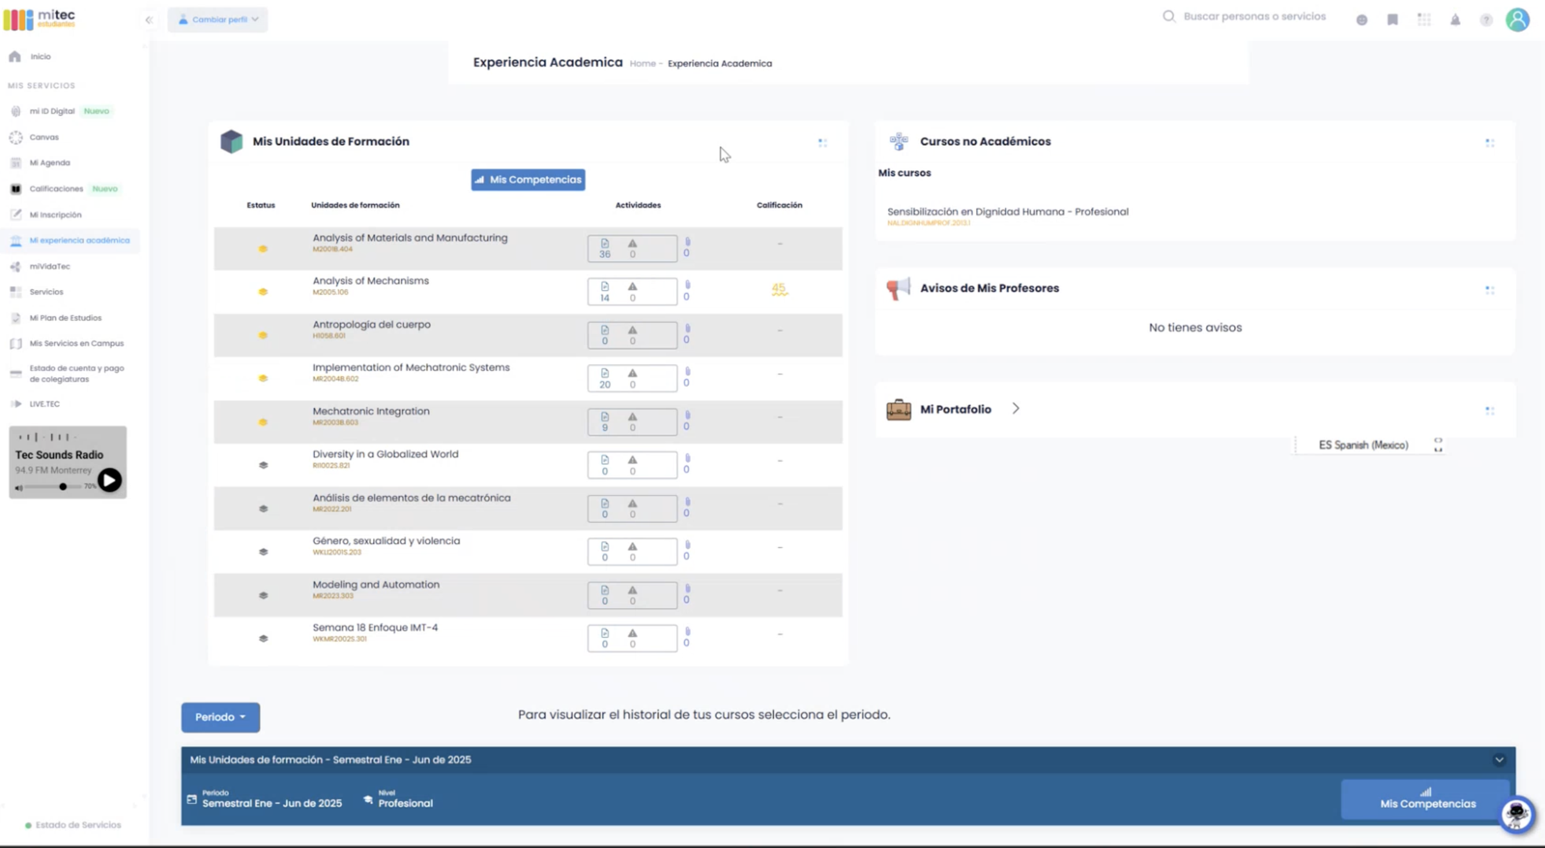Click the mitec logo
The image size is (1545, 848).
40,19
